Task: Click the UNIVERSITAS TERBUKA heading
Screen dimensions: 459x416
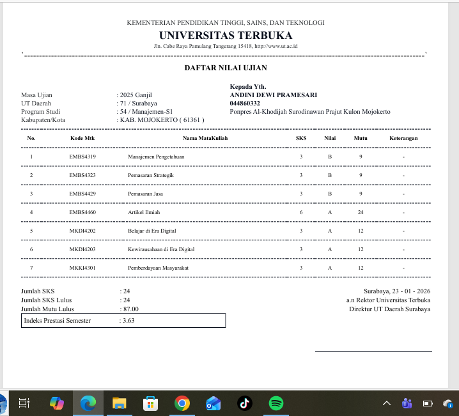Action: pos(226,35)
